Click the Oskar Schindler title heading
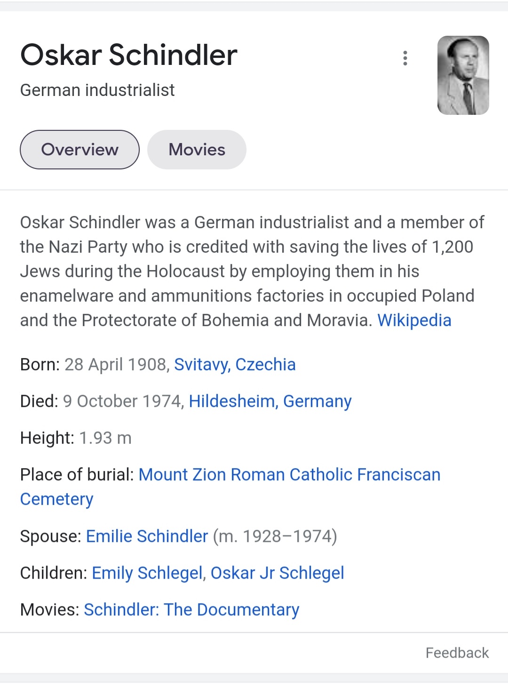The height and width of the screenshot is (685, 508). click(129, 55)
